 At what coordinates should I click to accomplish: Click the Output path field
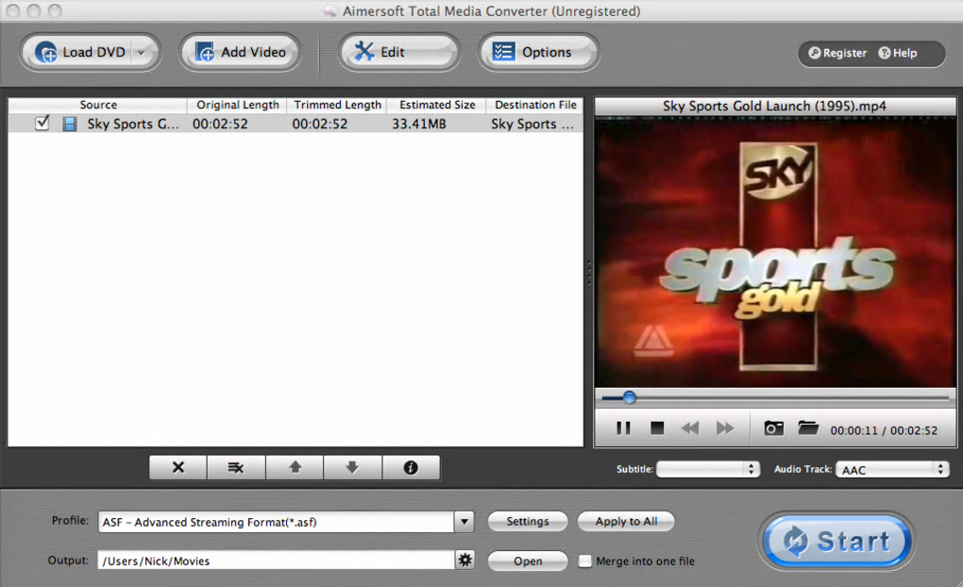(276, 561)
